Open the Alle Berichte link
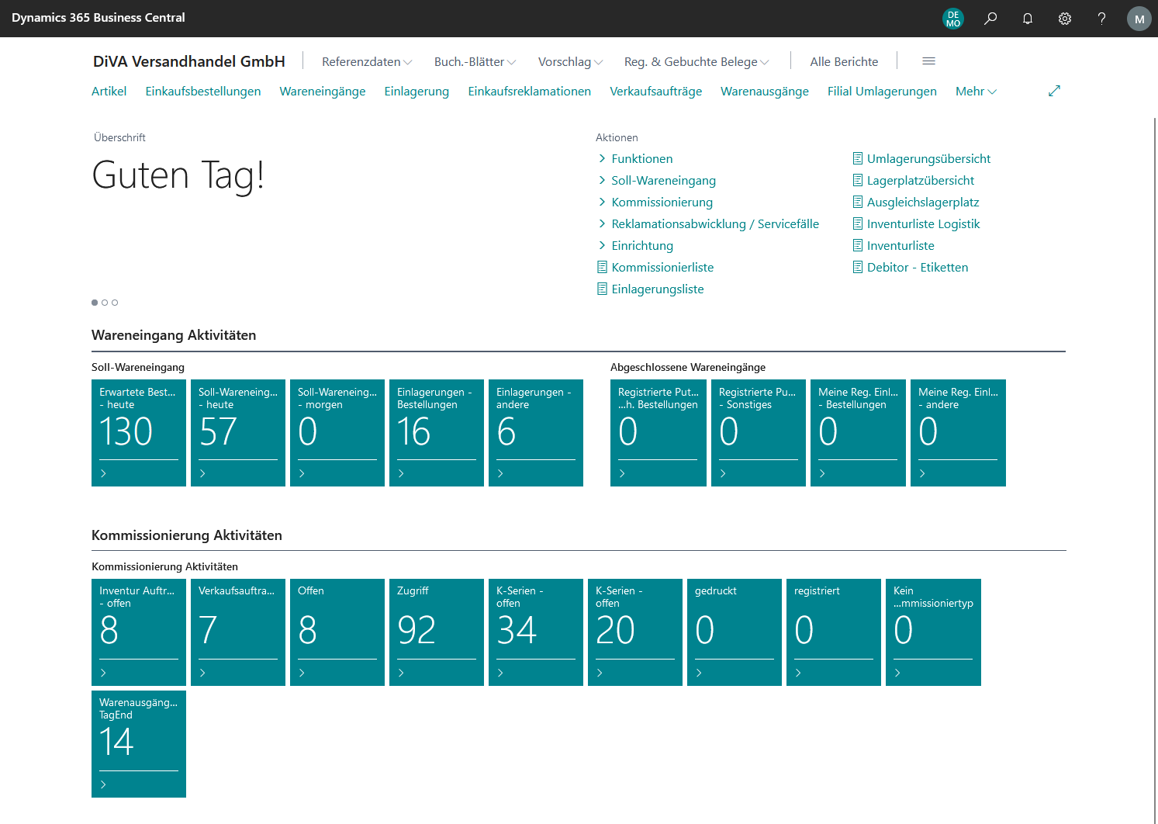 click(x=844, y=61)
